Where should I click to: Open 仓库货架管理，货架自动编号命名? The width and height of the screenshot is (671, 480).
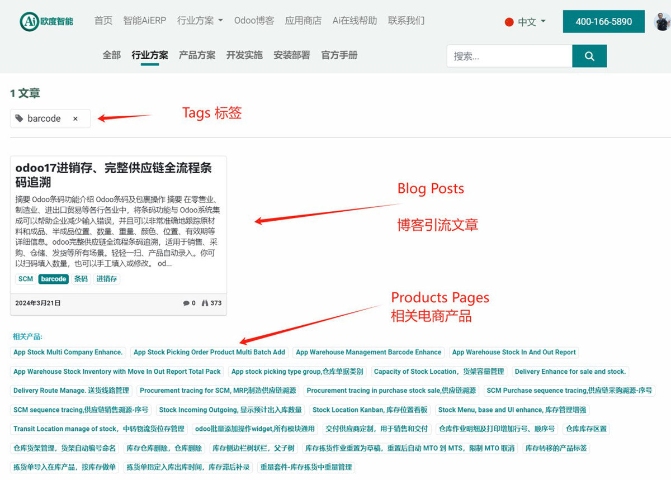(x=64, y=448)
